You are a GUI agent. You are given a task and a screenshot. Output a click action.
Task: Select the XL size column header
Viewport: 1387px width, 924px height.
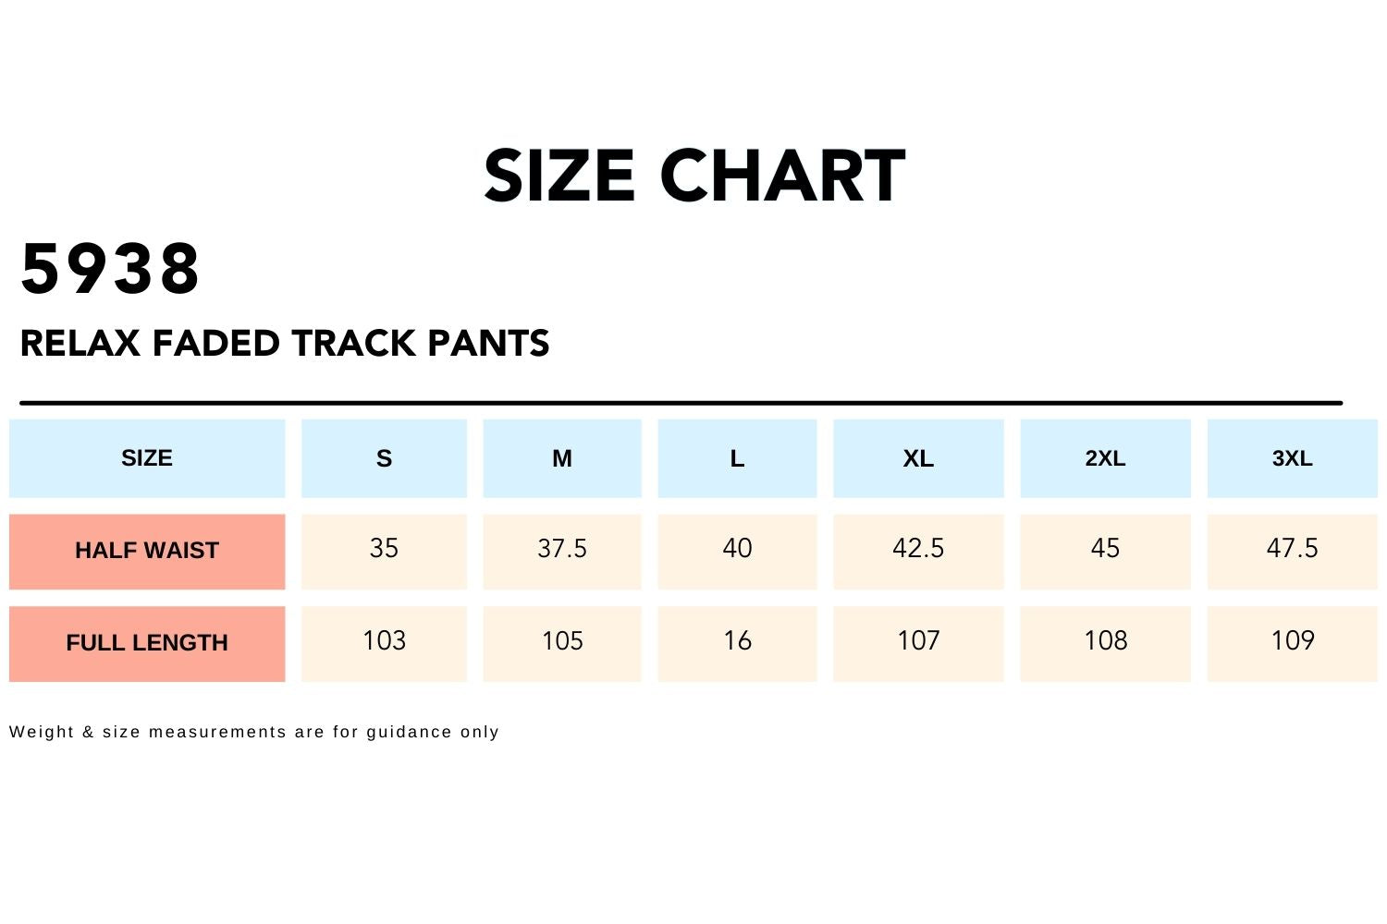coord(918,458)
